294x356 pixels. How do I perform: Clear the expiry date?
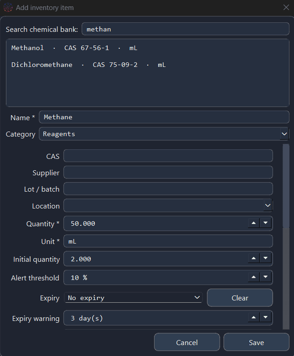(240, 298)
